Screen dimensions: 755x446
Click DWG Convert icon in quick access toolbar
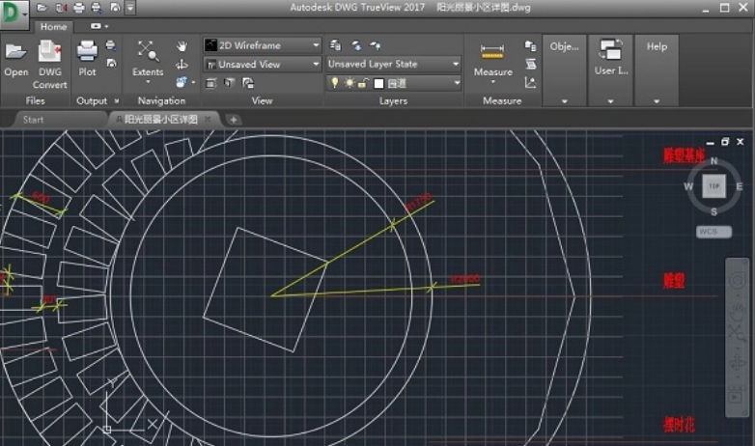61,8
